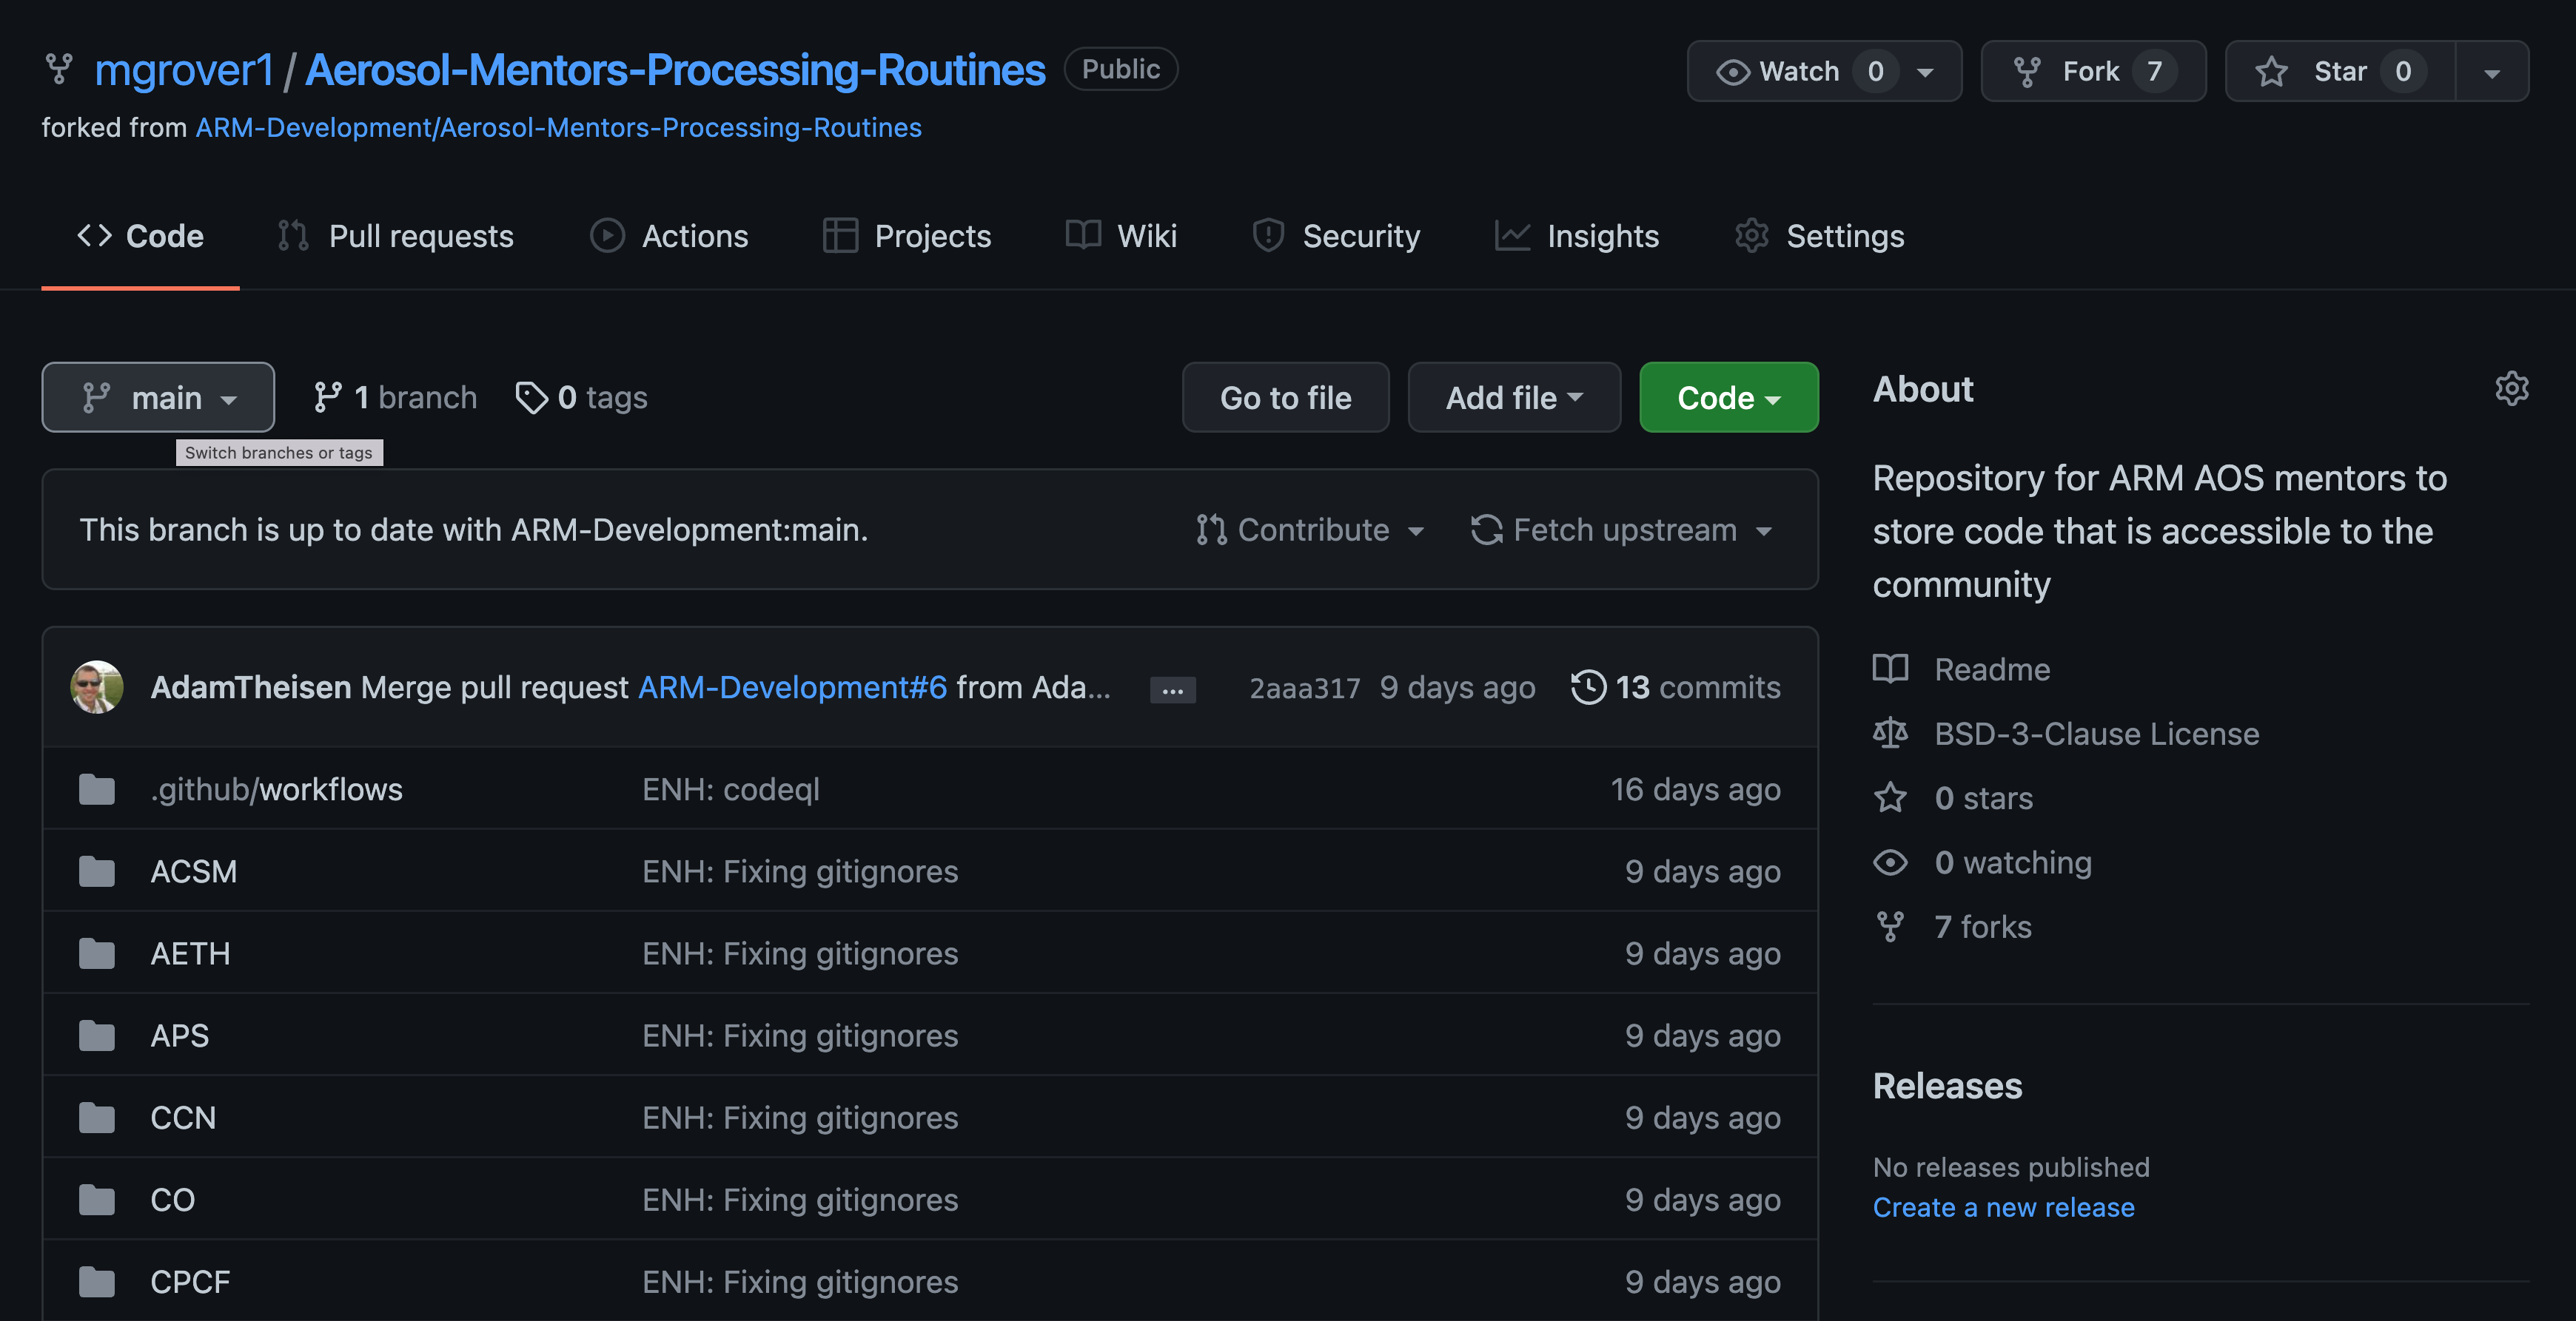This screenshot has height=1321, width=2576.
Task: Open the upstream ARM-Development fork source link
Action: 558,127
